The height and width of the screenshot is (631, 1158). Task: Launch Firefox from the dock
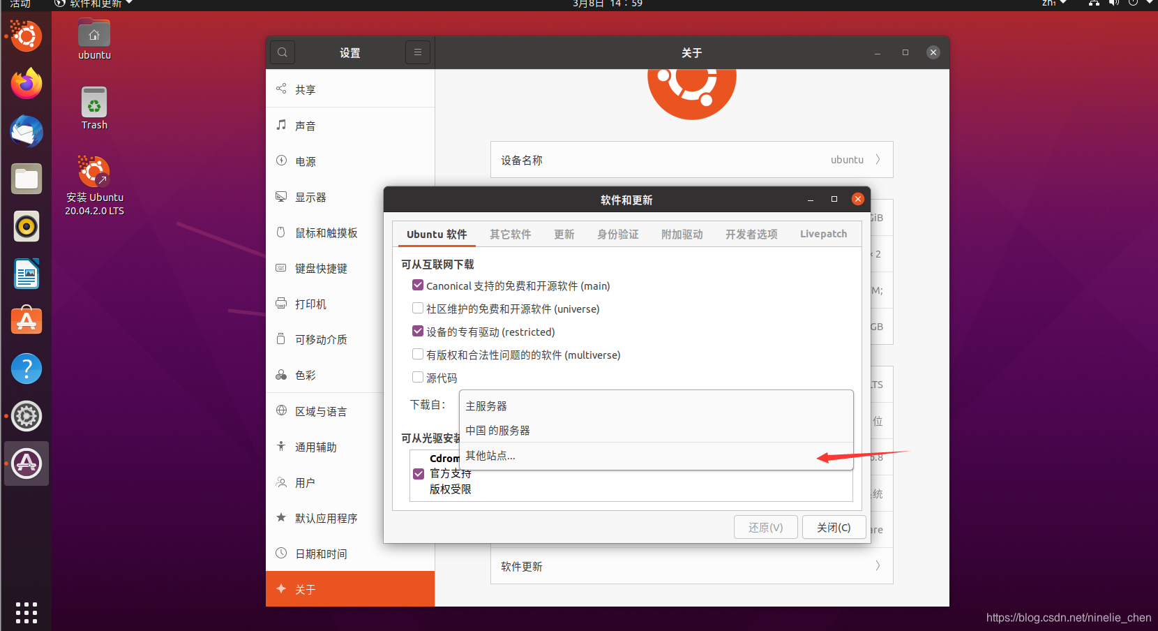(x=27, y=84)
